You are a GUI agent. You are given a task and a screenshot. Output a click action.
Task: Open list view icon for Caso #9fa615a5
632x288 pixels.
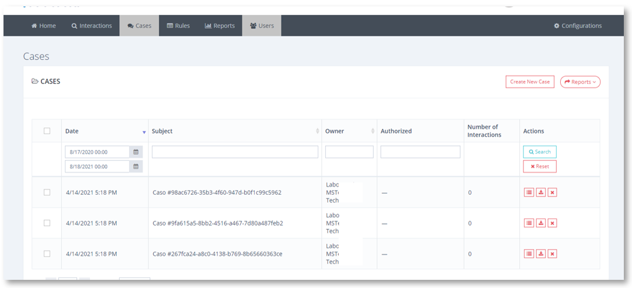529,223
